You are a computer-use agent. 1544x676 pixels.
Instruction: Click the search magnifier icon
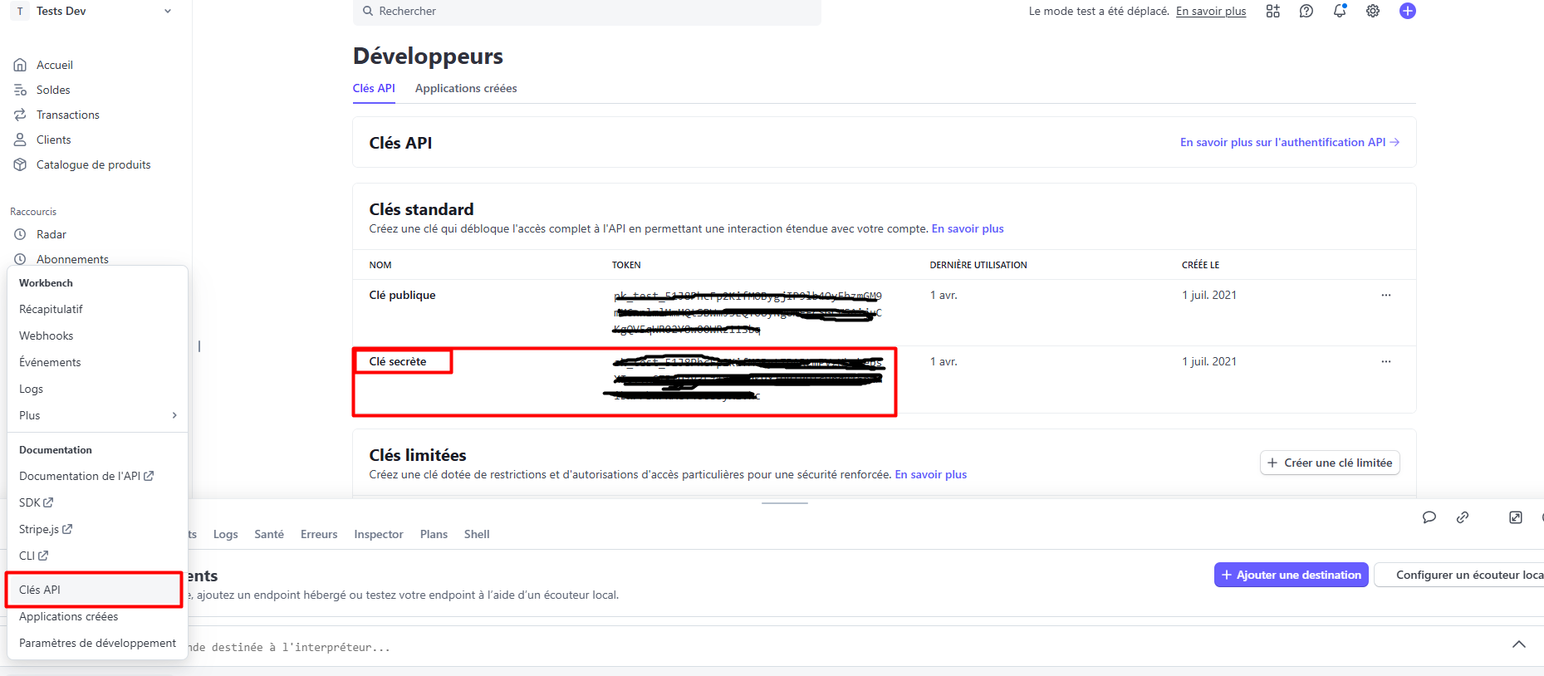[x=367, y=11]
